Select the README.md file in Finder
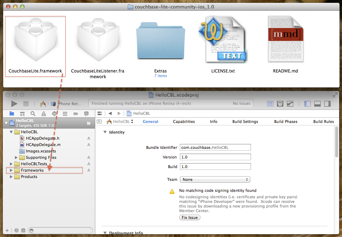 click(285, 45)
